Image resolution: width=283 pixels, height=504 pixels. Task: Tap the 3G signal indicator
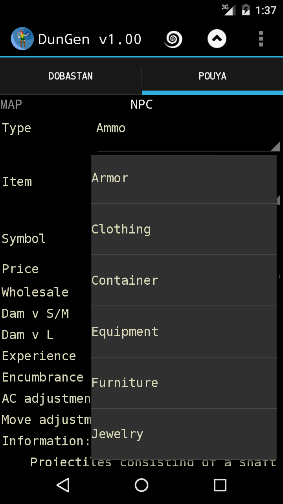point(228,9)
